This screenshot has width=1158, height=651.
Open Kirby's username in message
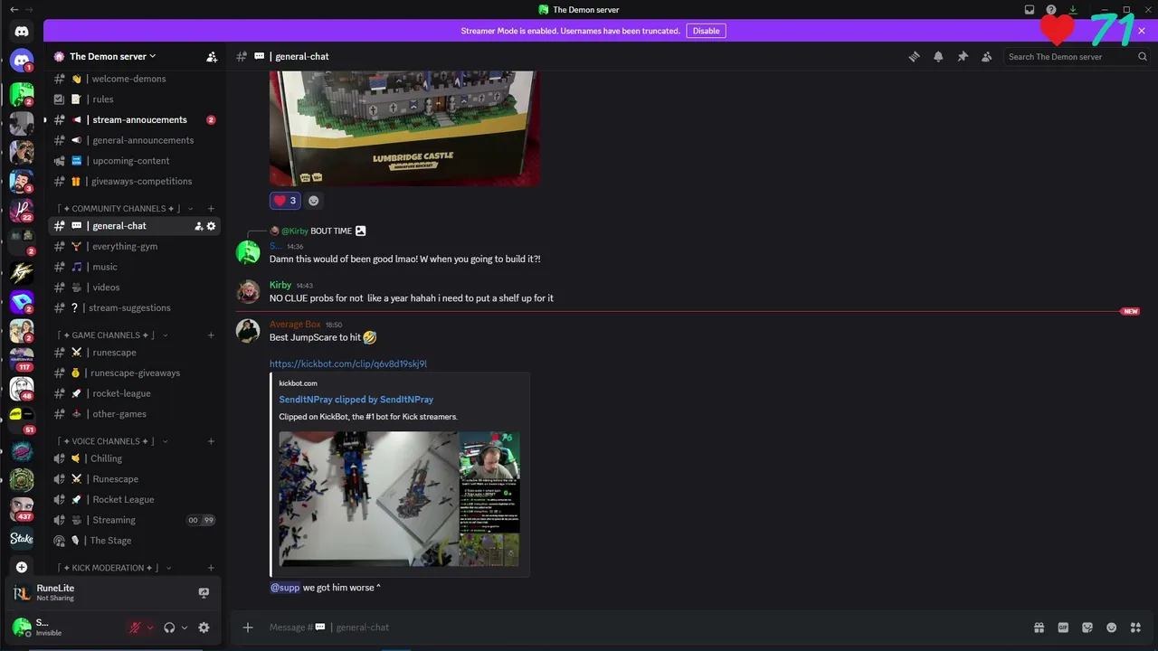click(x=280, y=285)
